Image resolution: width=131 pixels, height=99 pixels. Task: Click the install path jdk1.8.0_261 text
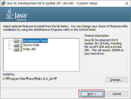(x=30, y=79)
